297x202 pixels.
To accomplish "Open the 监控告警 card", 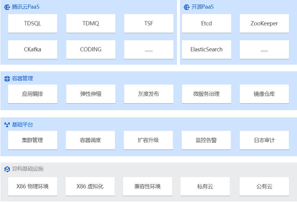I will point(206,140).
